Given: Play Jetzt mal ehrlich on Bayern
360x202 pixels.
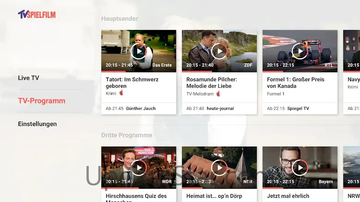Looking at the screenshot, I should 300,168.
